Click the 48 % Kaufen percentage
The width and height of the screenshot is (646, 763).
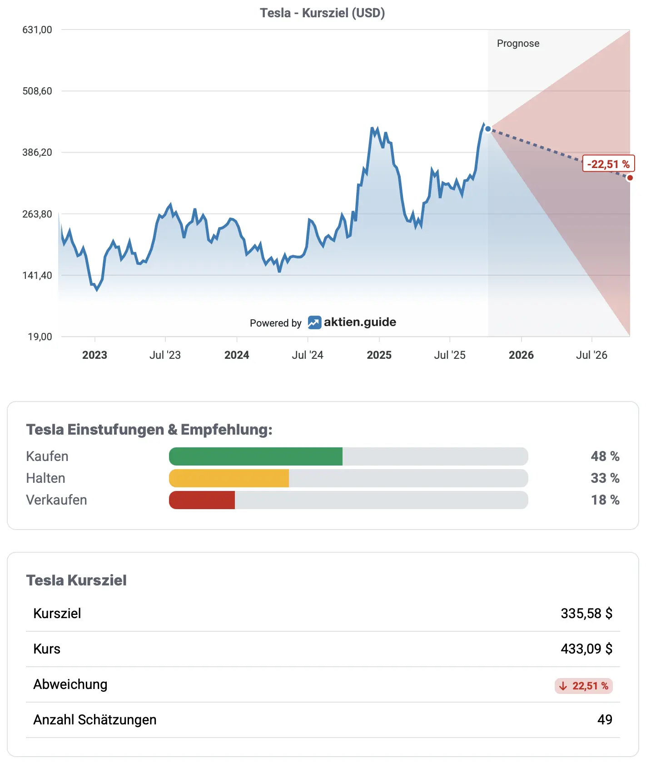[605, 456]
